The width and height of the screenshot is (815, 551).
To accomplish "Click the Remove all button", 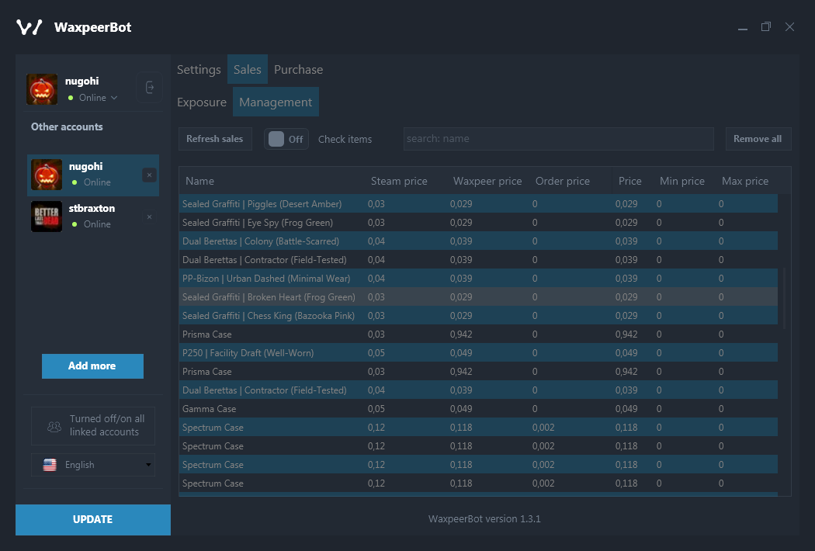I will tap(758, 139).
